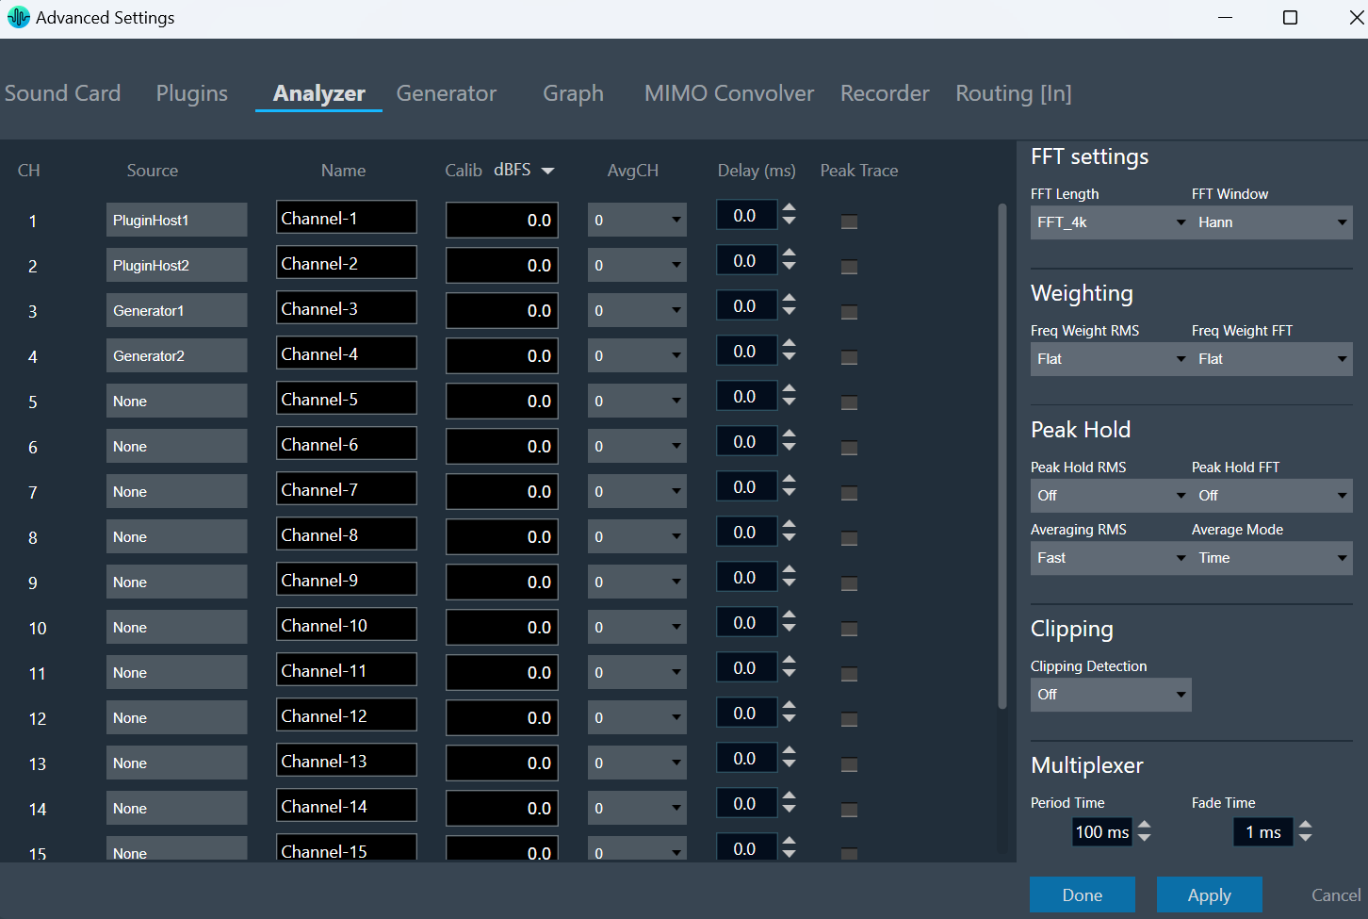Decrease the delay for channel 12

790,719
